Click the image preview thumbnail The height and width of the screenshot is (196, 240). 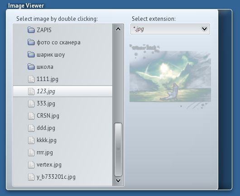(x=170, y=76)
